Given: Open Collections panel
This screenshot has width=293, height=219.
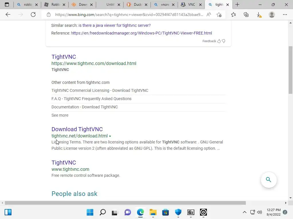Looking at the screenshot, I should pos(246,15).
